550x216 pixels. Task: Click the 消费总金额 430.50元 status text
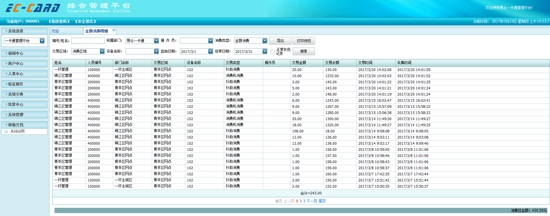[x=529, y=210]
